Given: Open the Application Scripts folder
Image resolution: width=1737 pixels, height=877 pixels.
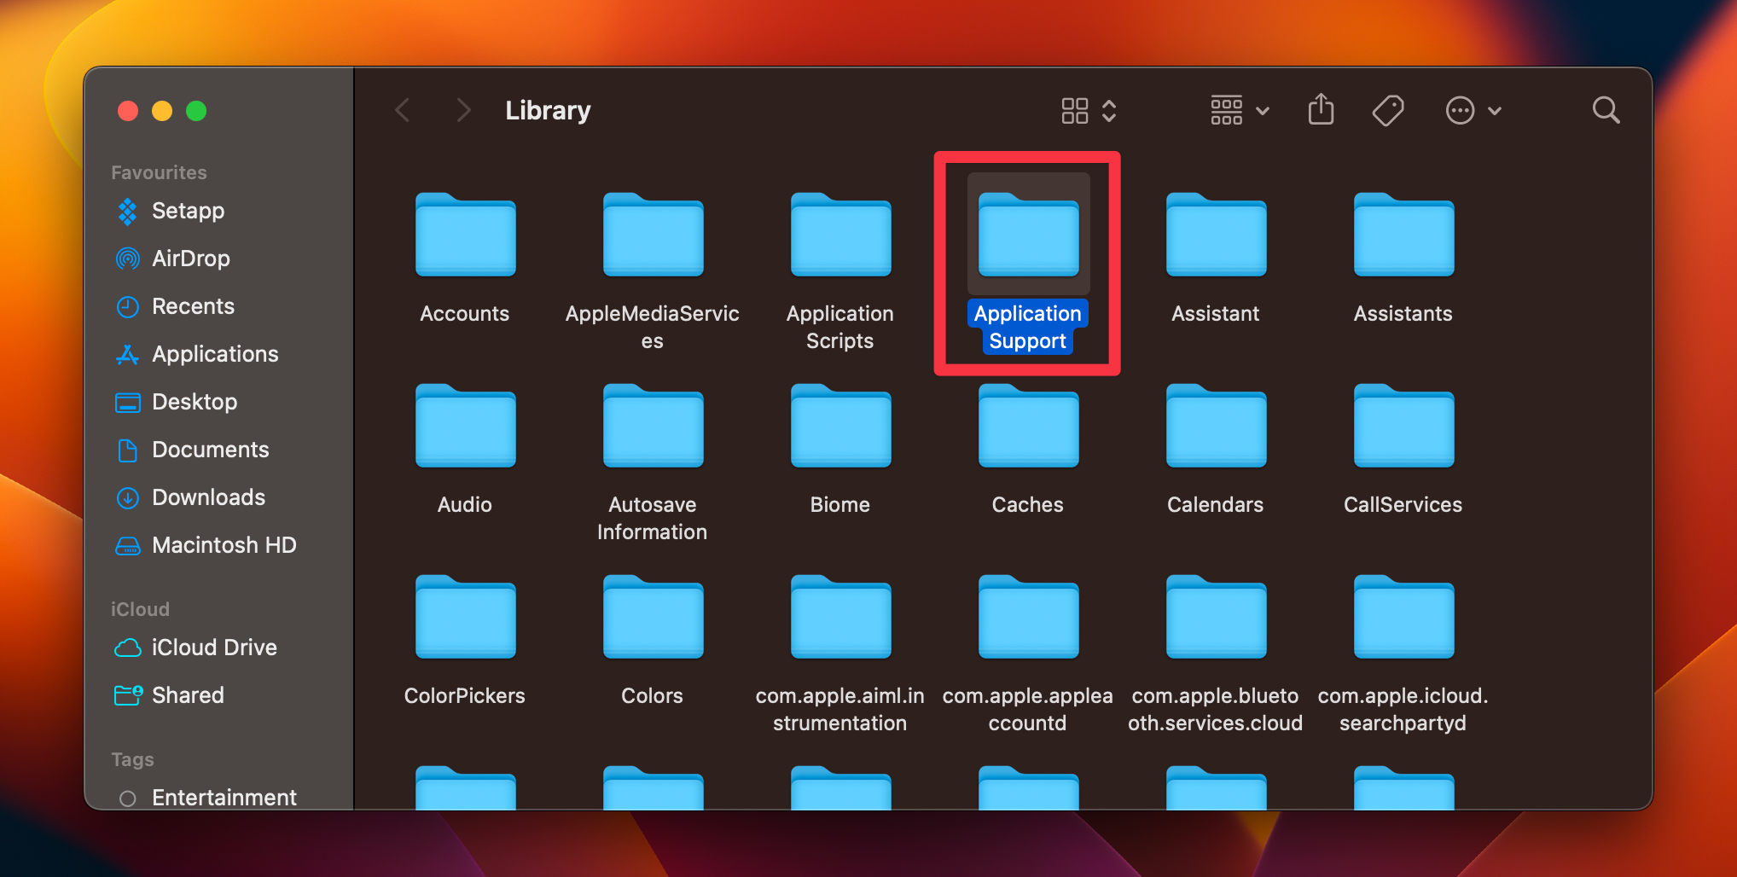Looking at the screenshot, I should coord(839,236).
